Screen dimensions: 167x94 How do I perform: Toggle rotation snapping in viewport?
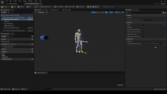click(111, 12)
